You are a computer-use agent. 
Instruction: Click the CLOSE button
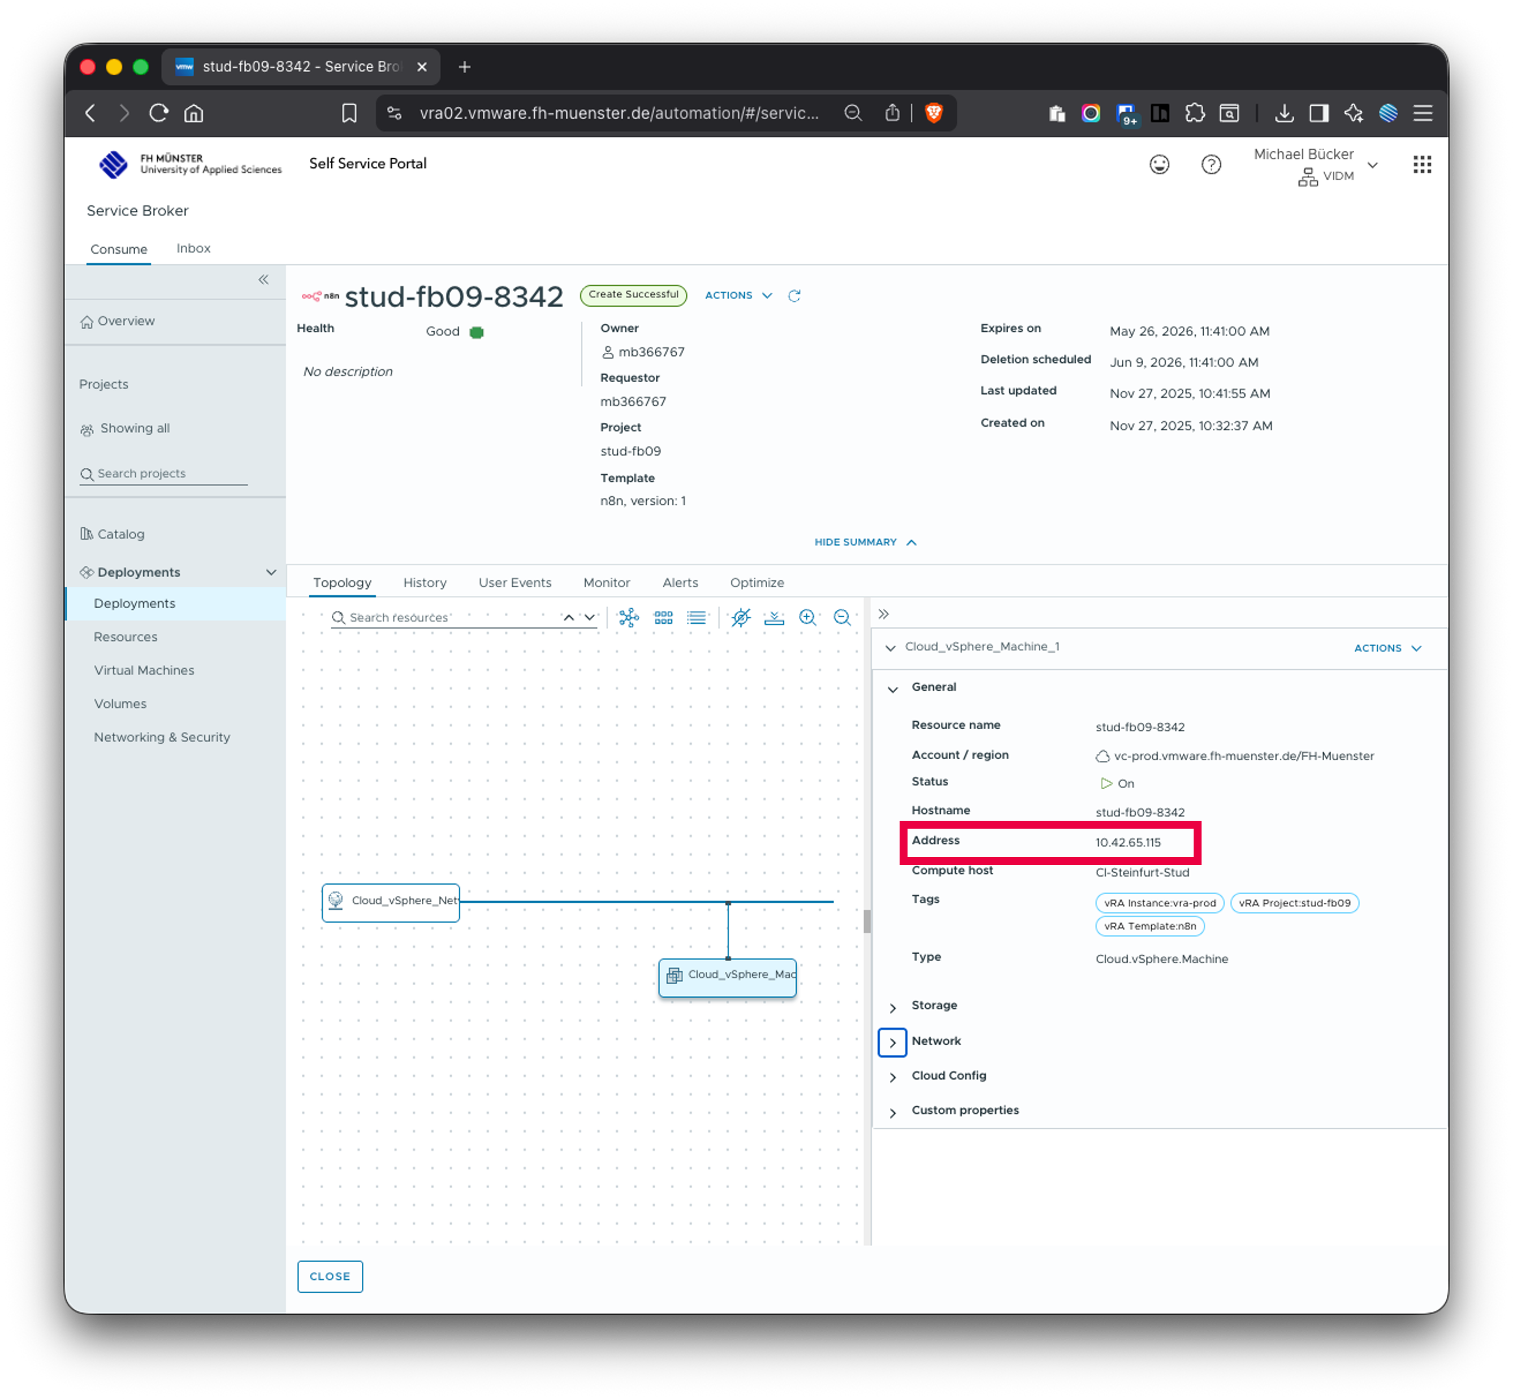pyautogui.click(x=330, y=1276)
